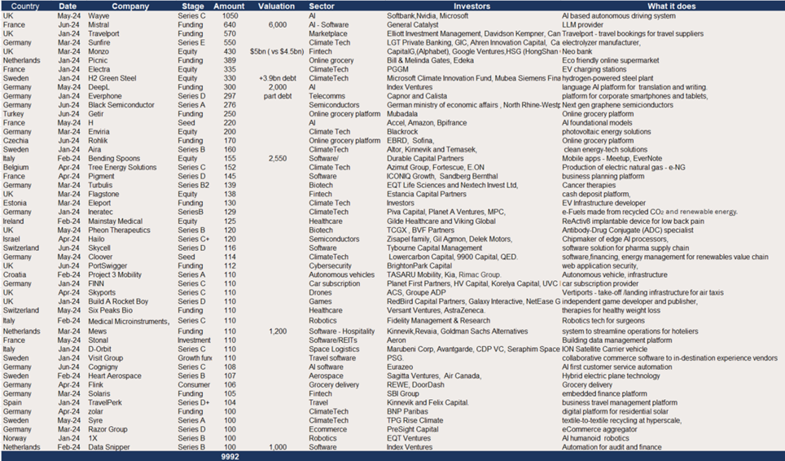The width and height of the screenshot is (785, 461).
Task: Select the Turbulis company cell
Action: tap(100, 186)
